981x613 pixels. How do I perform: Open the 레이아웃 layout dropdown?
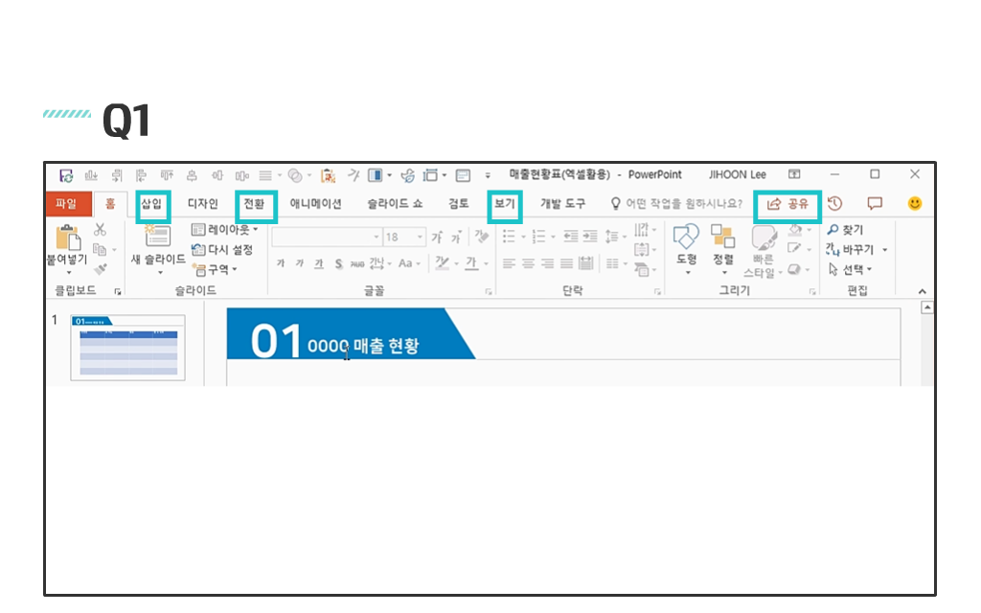click(x=225, y=230)
